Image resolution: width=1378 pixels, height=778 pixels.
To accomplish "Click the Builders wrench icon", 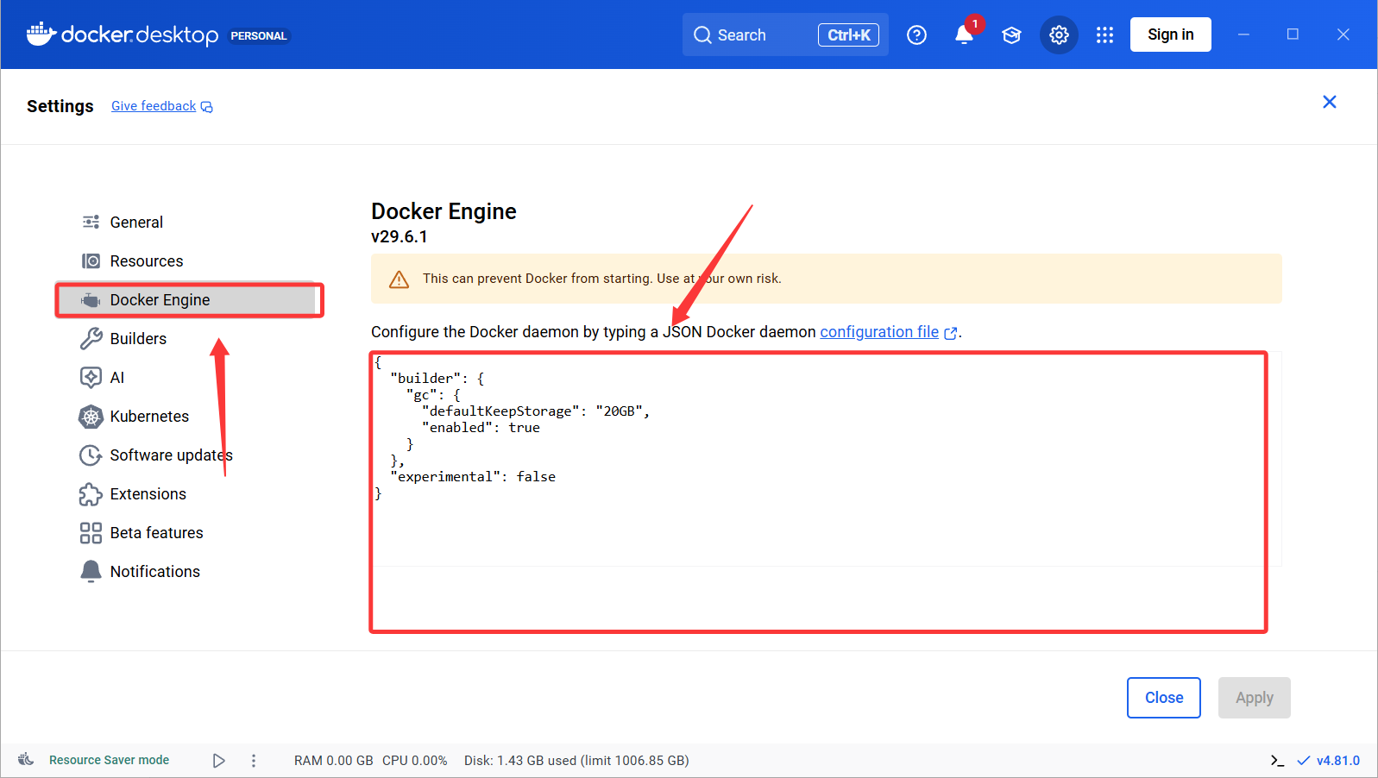I will tap(91, 339).
